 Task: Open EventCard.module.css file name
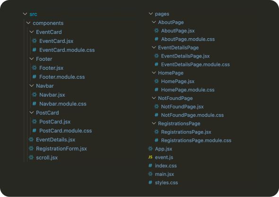(x=67, y=50)
